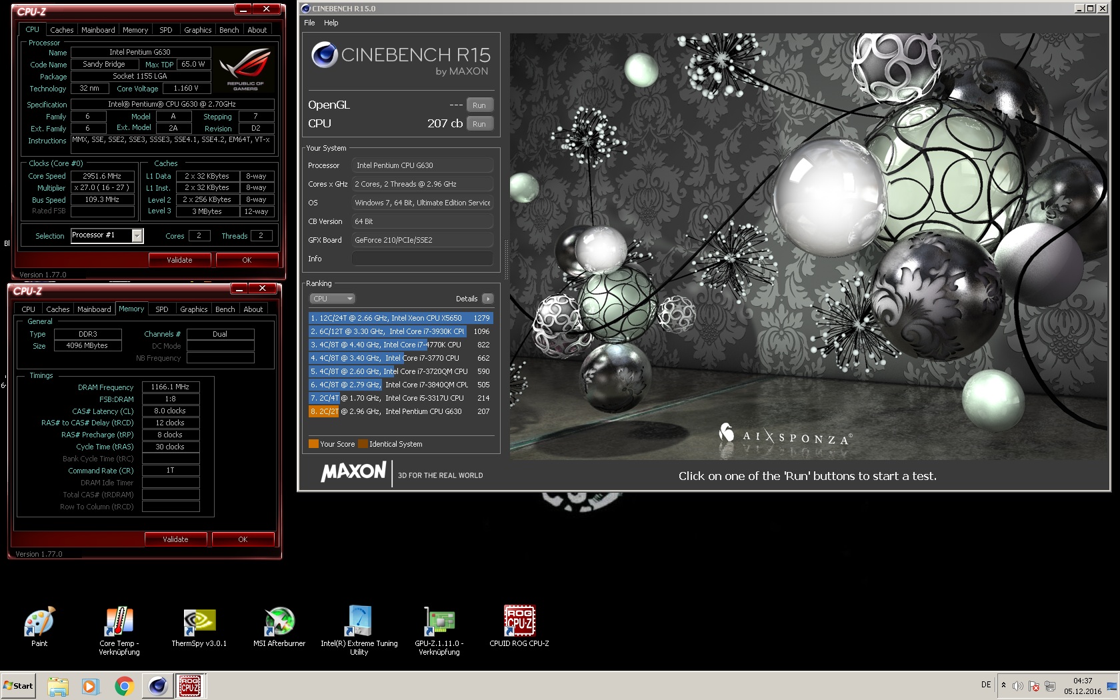1120x700 pixels.
Task: Select Graphics tab in lower CPU-Z
Action: (194, 309)
